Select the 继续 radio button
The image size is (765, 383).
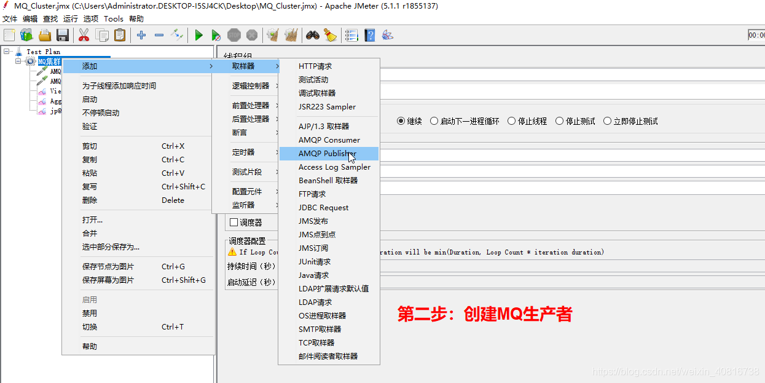[x=401, y=121]
